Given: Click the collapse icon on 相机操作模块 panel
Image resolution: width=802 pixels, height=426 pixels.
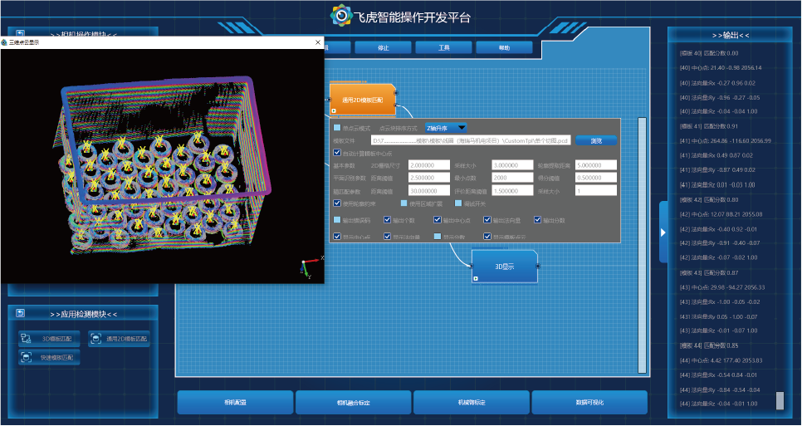Looking at the screenshot, I should point(20,34).
